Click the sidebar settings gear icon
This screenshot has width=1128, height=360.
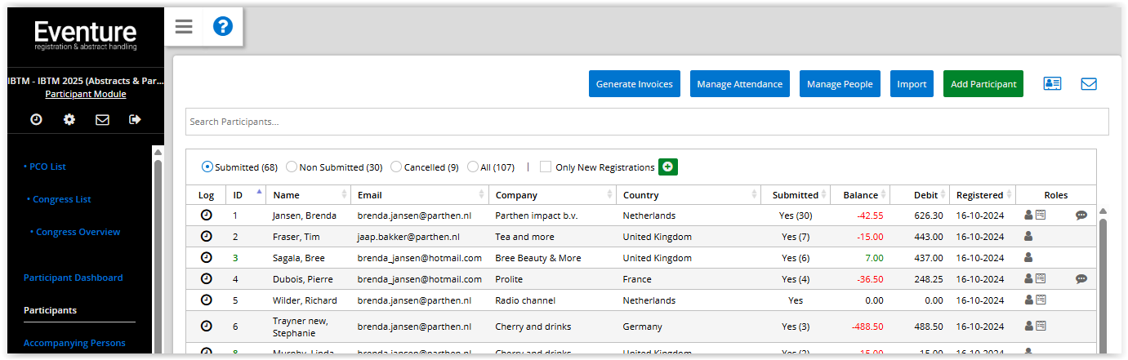coord(69,120)
